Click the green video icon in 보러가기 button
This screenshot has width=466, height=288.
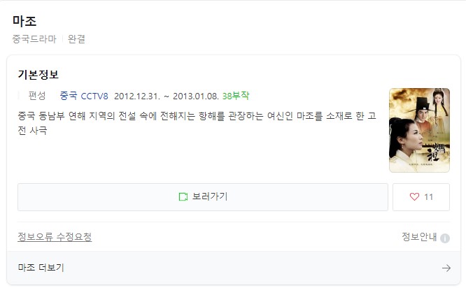(183, 197)
